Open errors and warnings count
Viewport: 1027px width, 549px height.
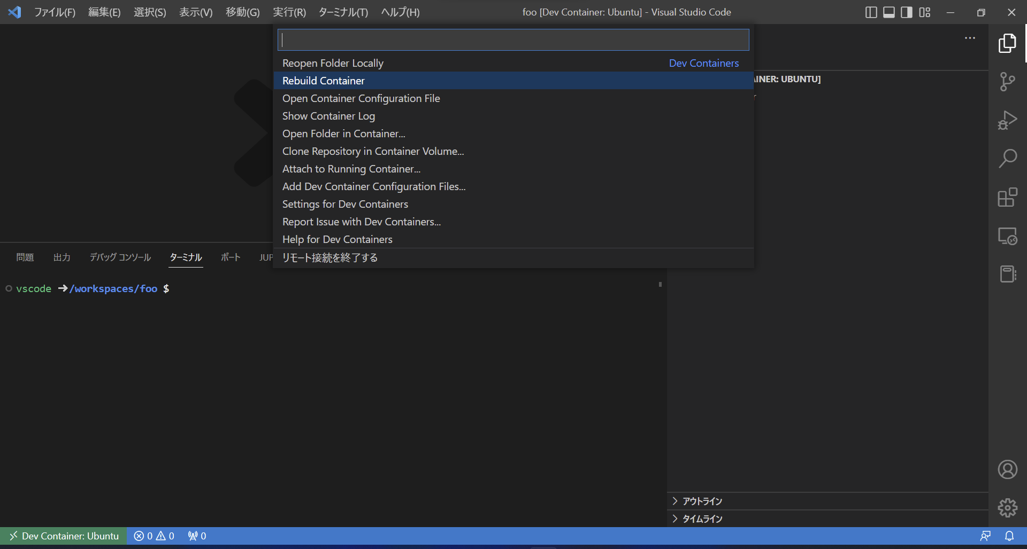[154, 536]
